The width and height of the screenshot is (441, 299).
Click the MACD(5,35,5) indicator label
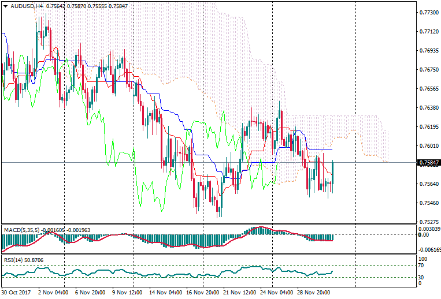pos(20,230)
